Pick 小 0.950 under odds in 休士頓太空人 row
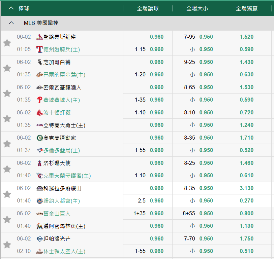274x259 pixels. pos(206,251)
